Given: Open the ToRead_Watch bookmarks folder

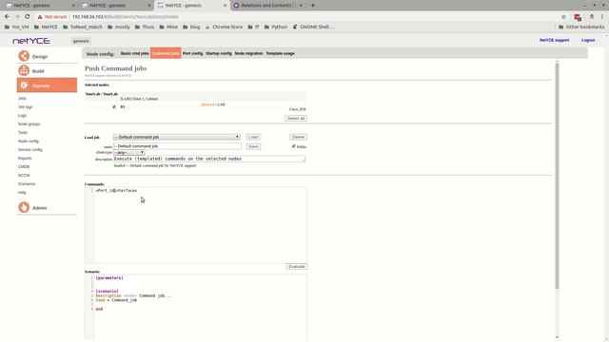Looking at the screenshot, I should (x=83, y=27).
